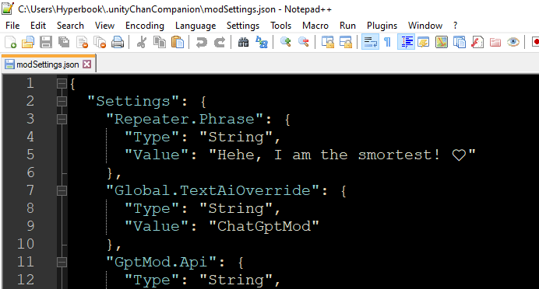The height and width of the screenshot is (289, 539).
Task: Open the Edit menu
Action: [38, 26]
